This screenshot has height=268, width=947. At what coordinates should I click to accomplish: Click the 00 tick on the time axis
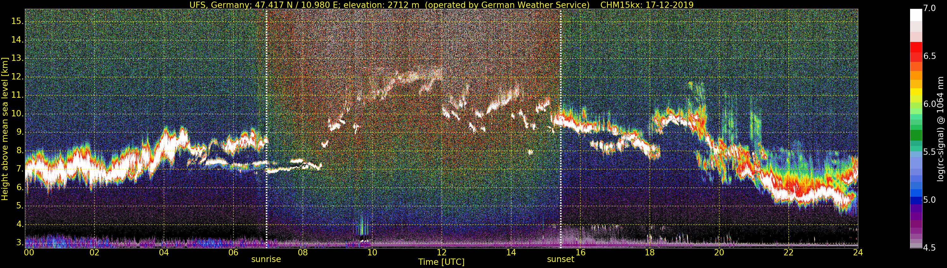pos(29,253)
